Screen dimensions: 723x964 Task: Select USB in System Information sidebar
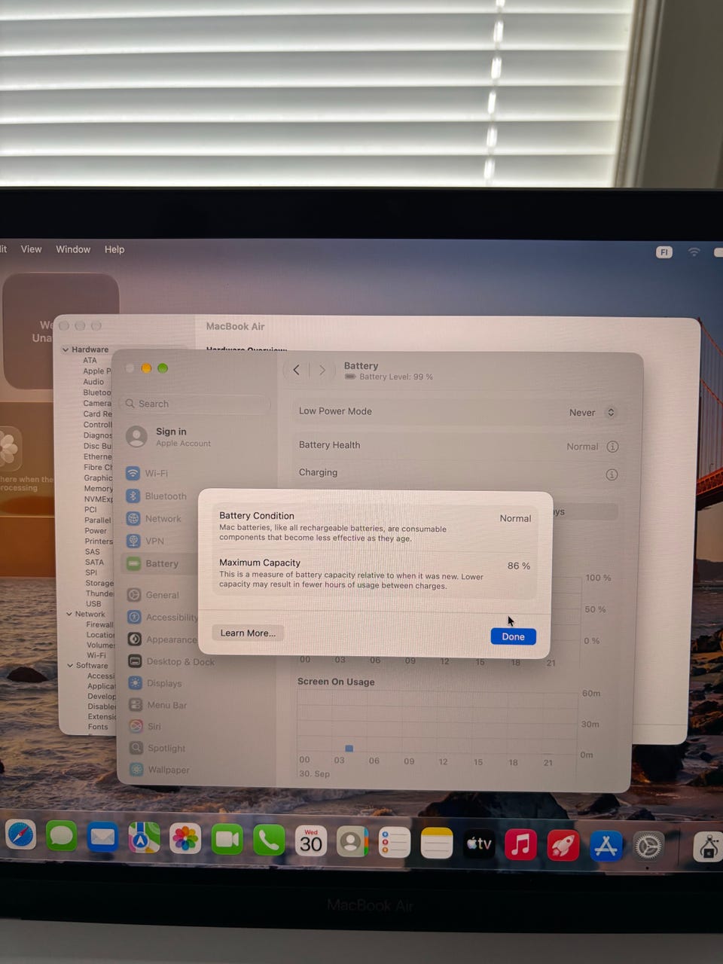pos(93,603)
